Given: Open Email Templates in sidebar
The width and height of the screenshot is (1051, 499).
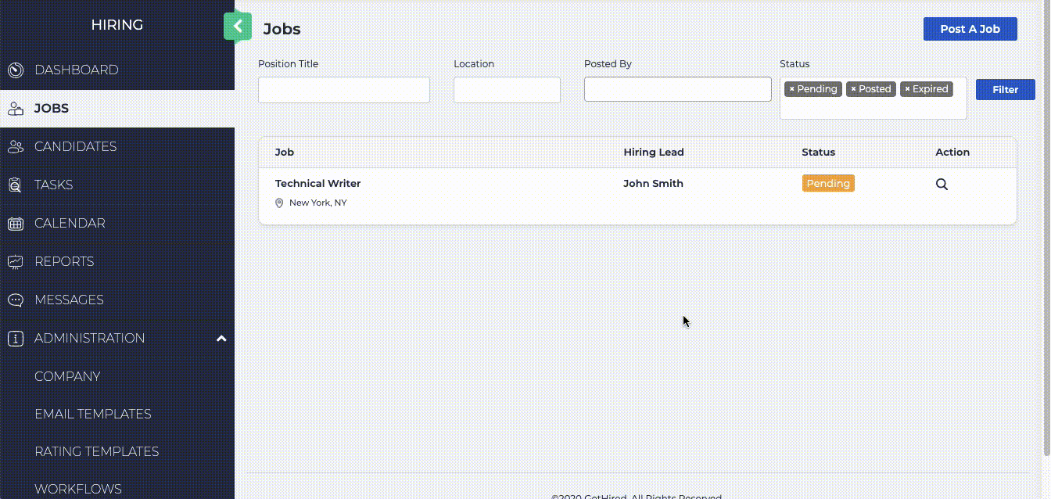Looking at the screenshot, I should tap(92, 414).
